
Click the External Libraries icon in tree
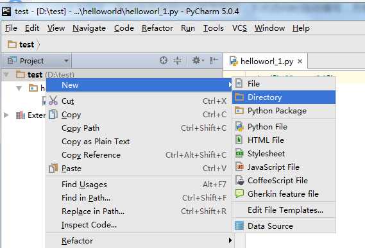point(21,115)
